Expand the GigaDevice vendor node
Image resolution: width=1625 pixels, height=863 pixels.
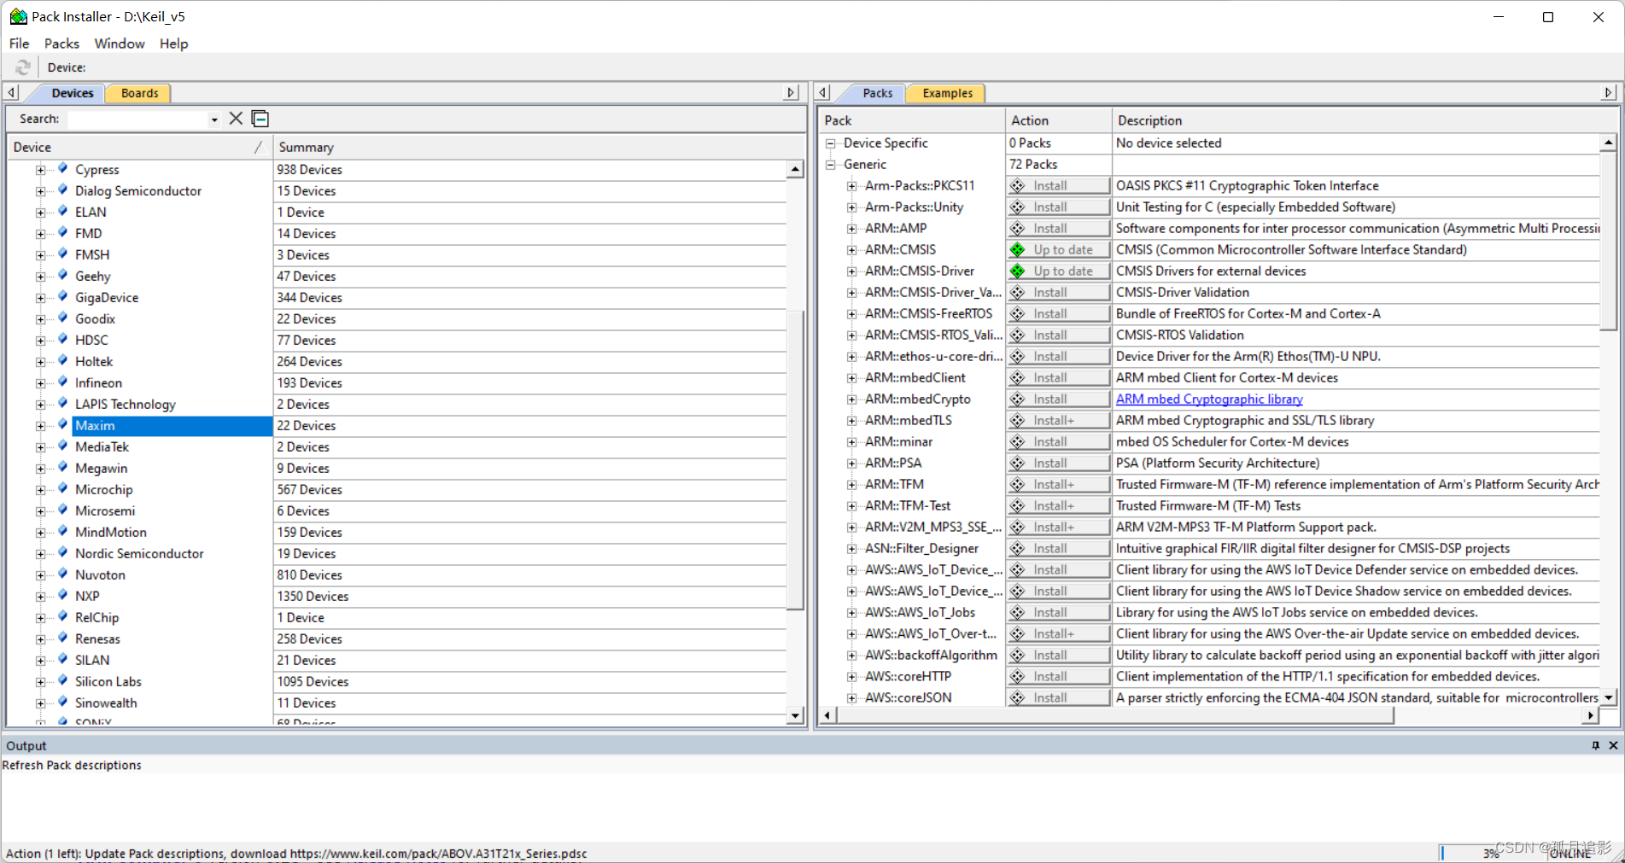(x=40, y=298)
